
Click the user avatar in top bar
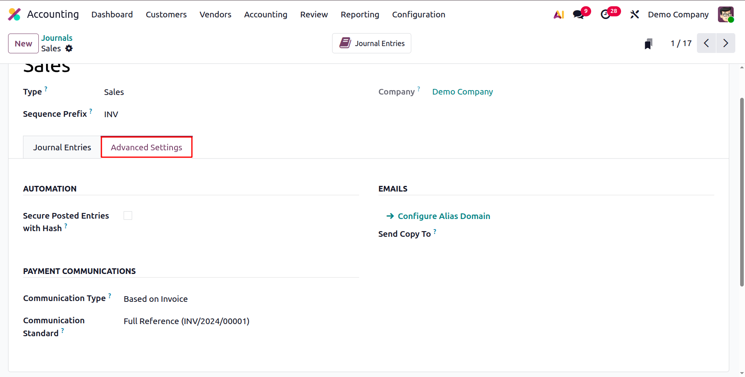726,15
